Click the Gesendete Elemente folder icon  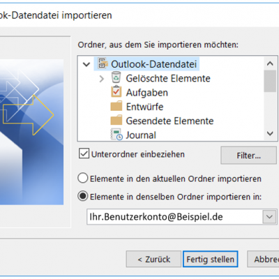(x=116, y=120)
